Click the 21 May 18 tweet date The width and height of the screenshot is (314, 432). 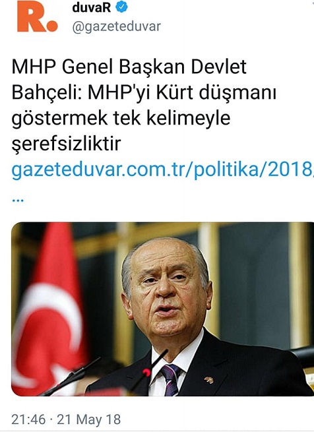(x=89, y=419)
